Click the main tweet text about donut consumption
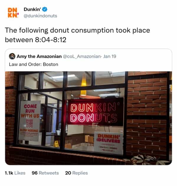Viewport: 177px width, 186px height. click(77, 35)
